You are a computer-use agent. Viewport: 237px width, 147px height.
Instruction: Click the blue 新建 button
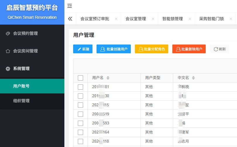tap(83, 49)
